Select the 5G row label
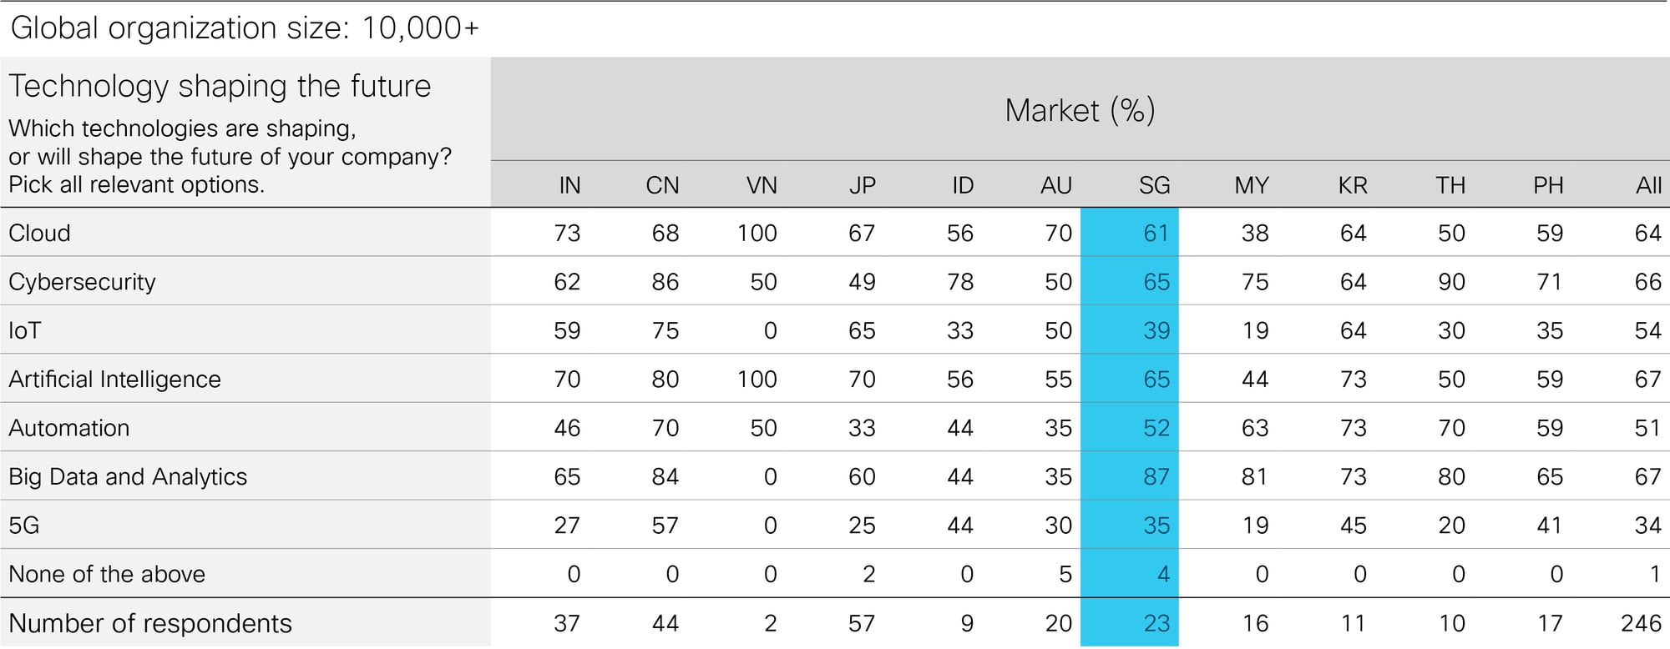Image resolution: width=1670 pixels, height=649 pixels. [24, 526]
